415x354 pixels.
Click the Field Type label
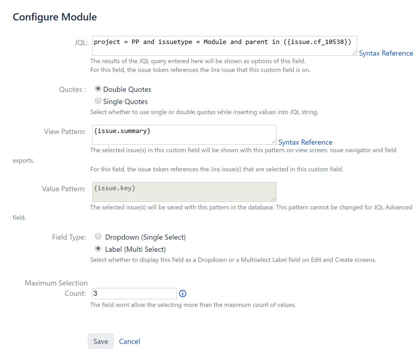[x=69, y=237]
